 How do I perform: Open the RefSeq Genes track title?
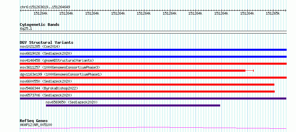(34, 121)
